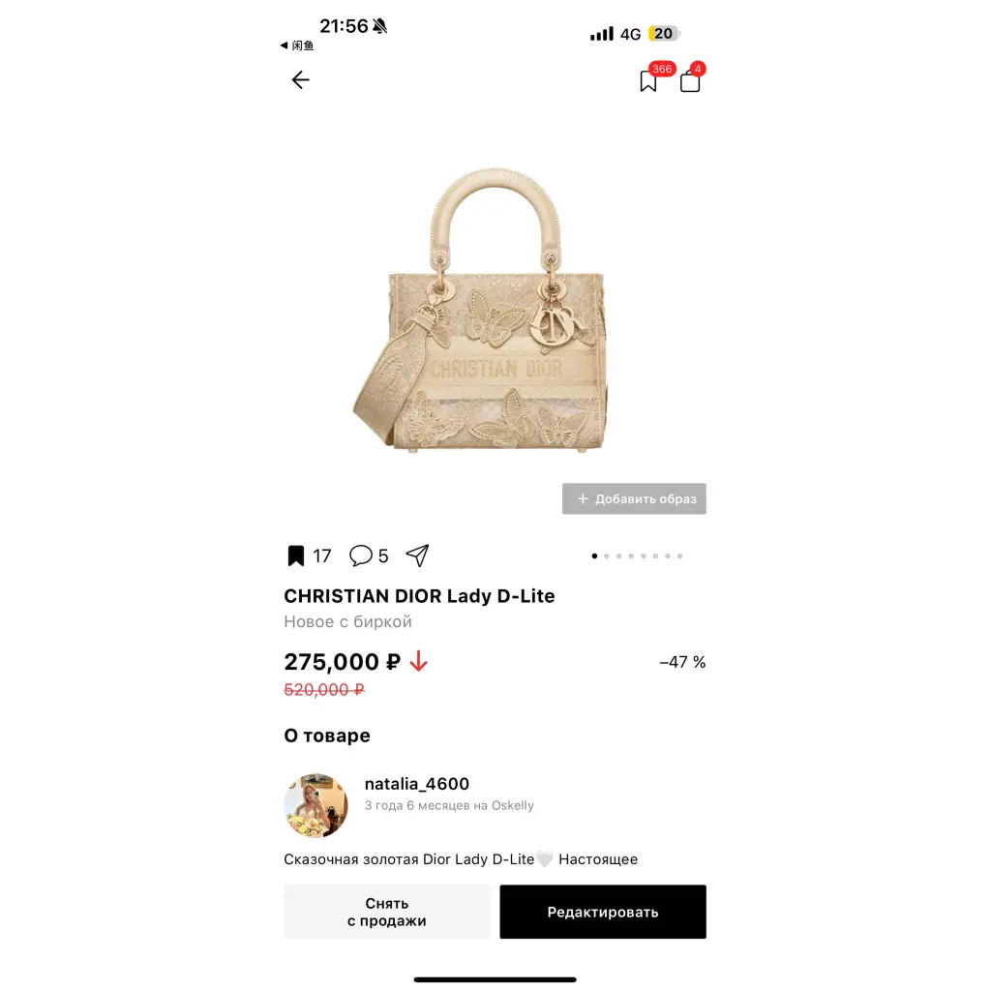Click Снять с продажи button
Viewport: 991px width, 991px height.
pos(387,912)
